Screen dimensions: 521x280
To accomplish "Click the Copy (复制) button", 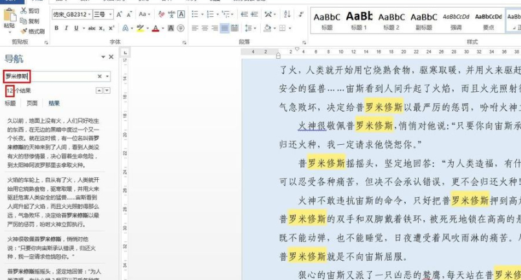I will (x=30, y=21).
